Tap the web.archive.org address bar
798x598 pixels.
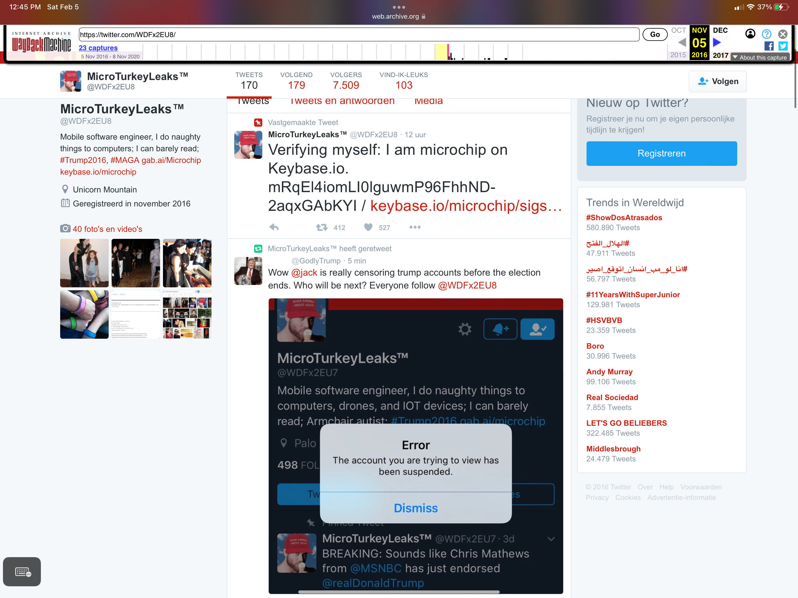[399, 16]
